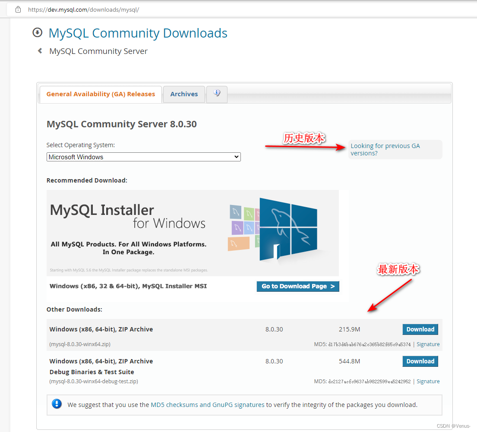477x432 pixels.
Task: Download mysql-8.0.30-winx64.zip archive
Action: click(x=420, y=329)
